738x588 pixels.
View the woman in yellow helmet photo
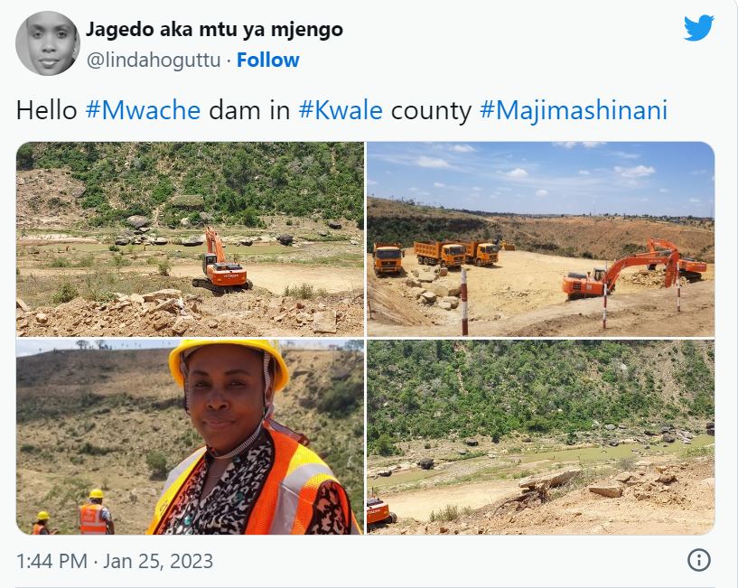coord(191,437)
